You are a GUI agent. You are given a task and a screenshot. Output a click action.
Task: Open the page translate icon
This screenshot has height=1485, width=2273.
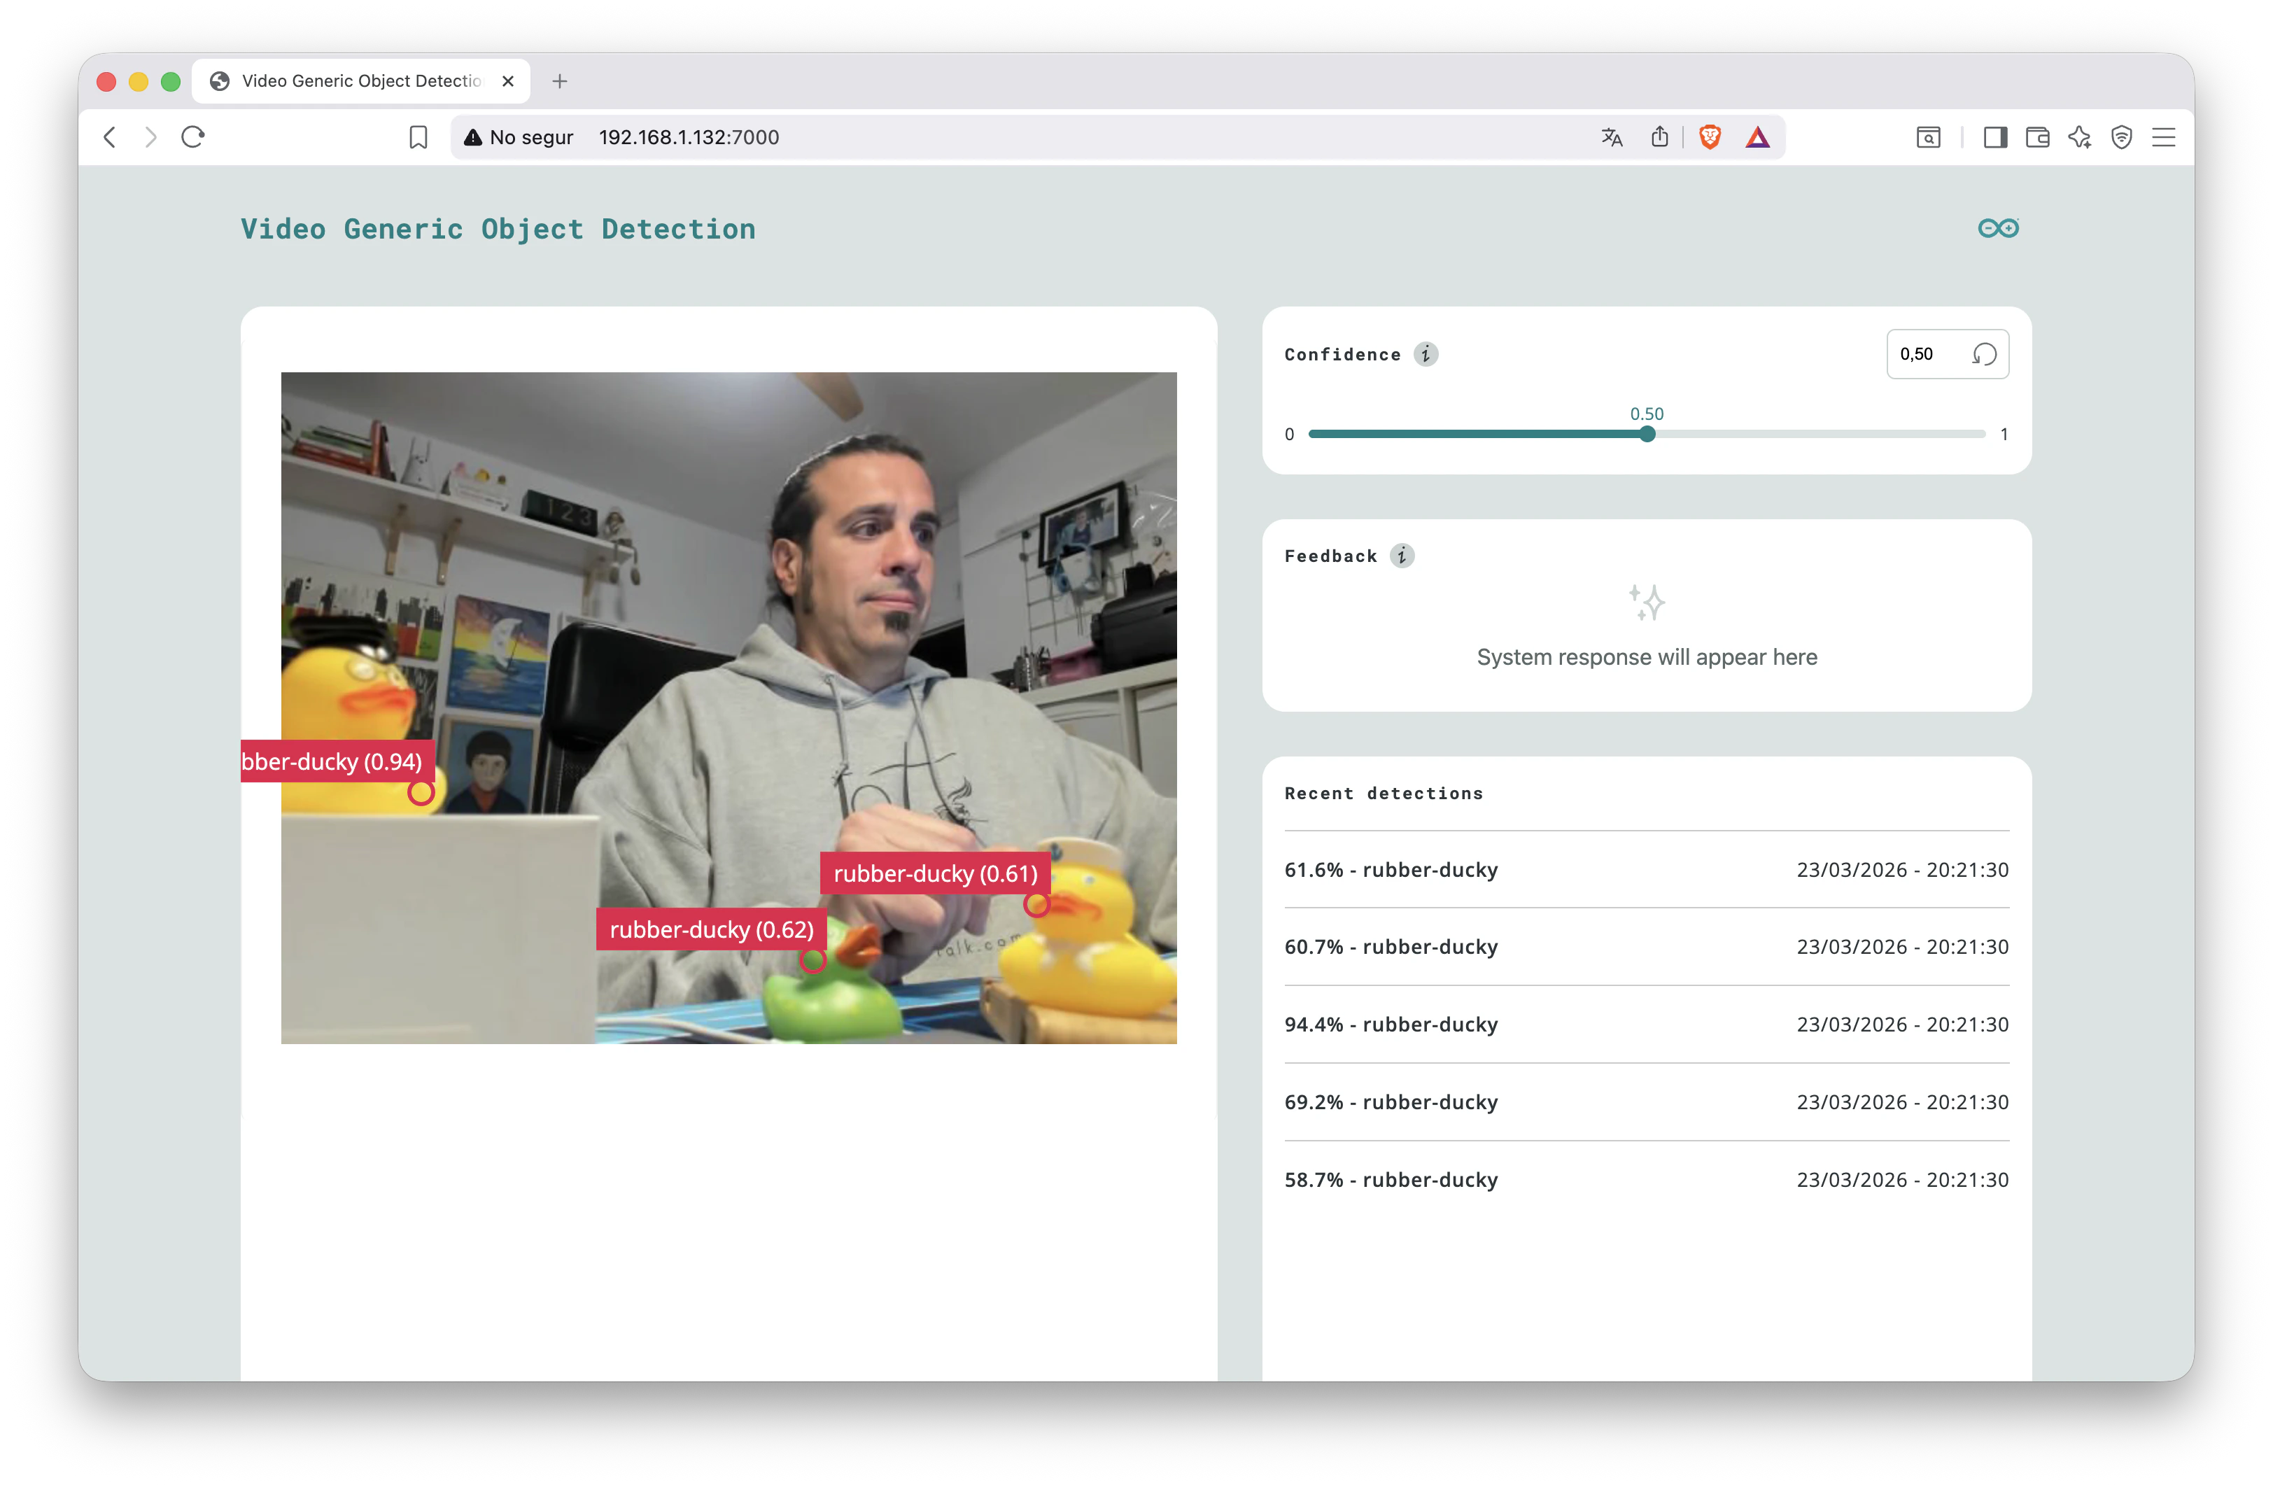1612,138
